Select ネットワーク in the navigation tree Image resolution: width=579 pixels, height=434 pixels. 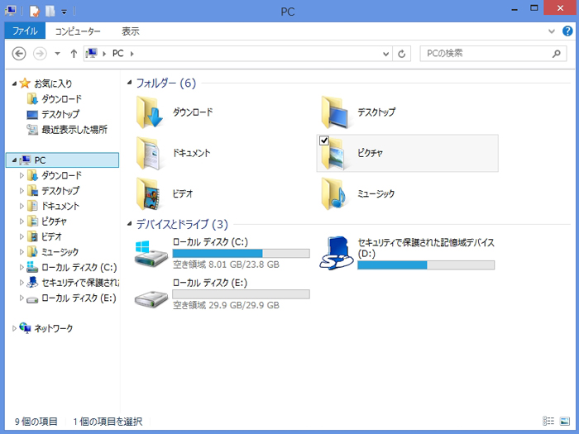click(46, 328)
